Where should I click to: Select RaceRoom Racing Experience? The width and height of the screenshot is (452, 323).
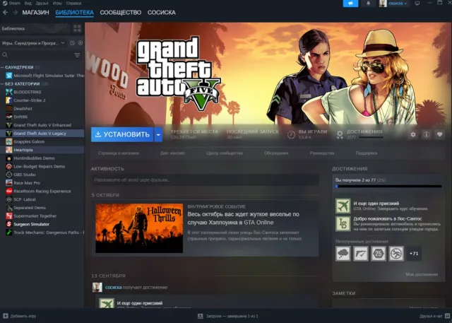pos(42,191)
